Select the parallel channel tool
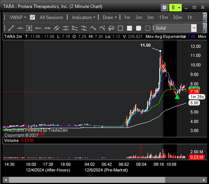The image size is (209, 184). [x=75, y=28]
